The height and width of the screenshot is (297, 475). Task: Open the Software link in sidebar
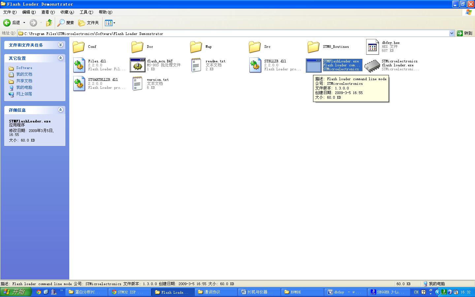[24, 68]
